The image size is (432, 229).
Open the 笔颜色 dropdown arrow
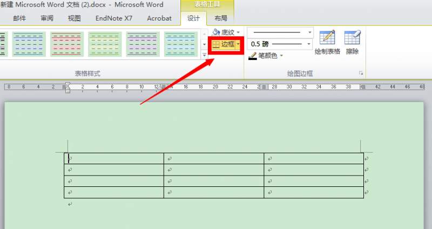(x=281, y=56)
